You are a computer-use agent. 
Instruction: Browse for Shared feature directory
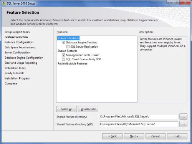[183, 117]
